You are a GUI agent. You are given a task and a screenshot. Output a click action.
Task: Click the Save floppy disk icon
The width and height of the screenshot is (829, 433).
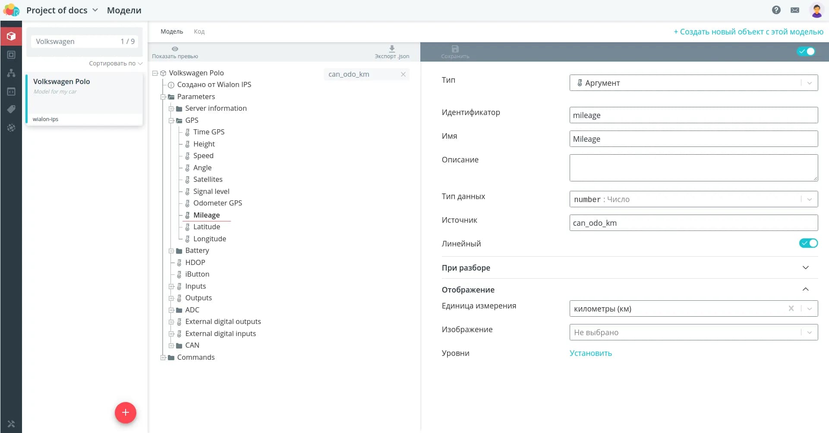[x=455, y=49]
